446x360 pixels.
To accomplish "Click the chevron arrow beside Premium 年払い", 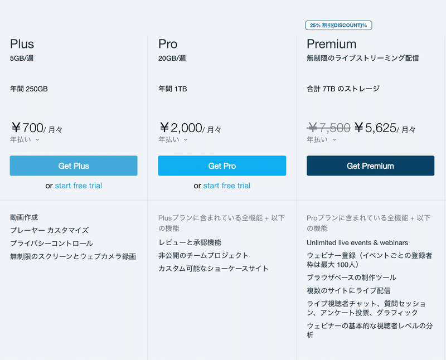I will (334, 140).
